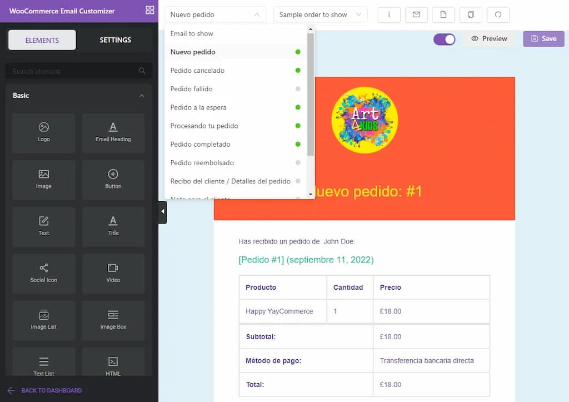The image size is (569, 402).
Task: Click the Subtotal: label
Action: point(261,336)
